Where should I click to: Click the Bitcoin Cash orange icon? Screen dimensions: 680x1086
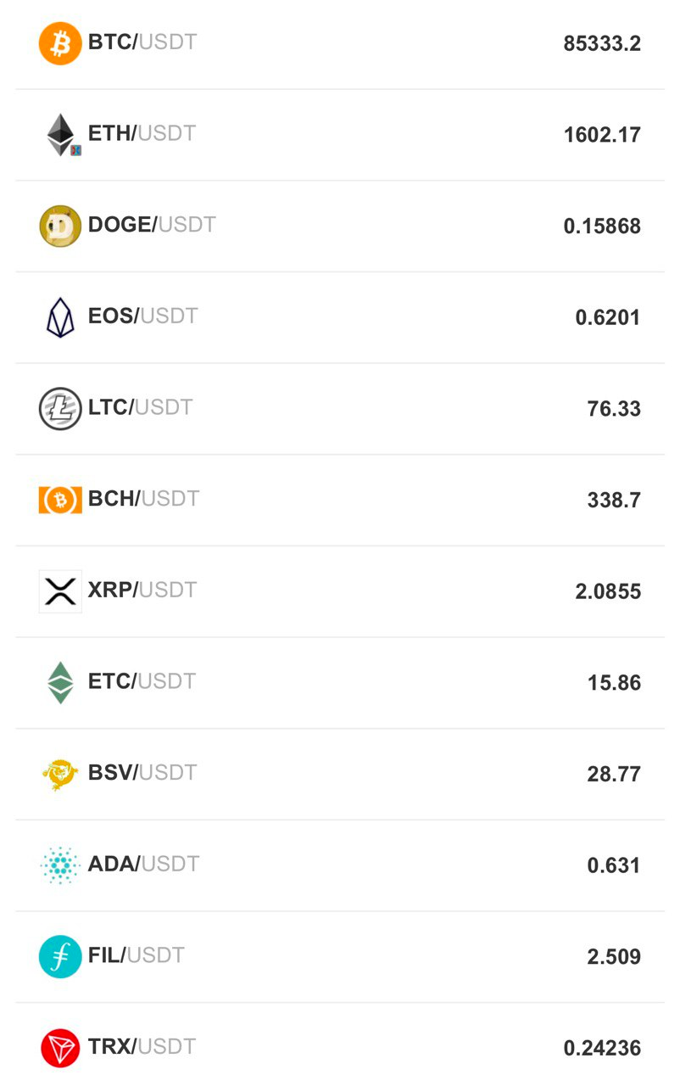tap(60, 501)
